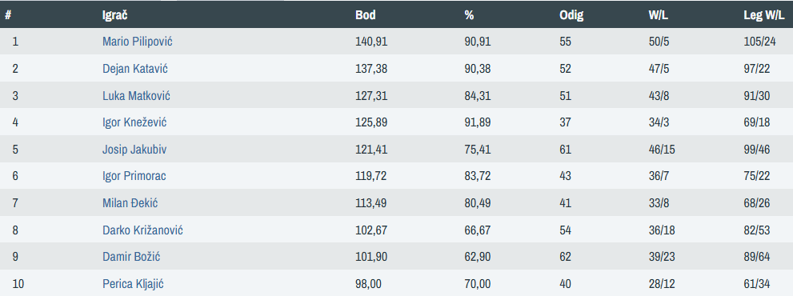Click the # rank column header

coord(8,14)
